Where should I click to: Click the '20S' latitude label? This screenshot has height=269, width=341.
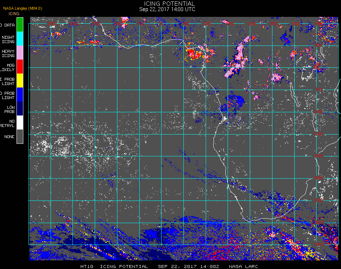[319, 156]
